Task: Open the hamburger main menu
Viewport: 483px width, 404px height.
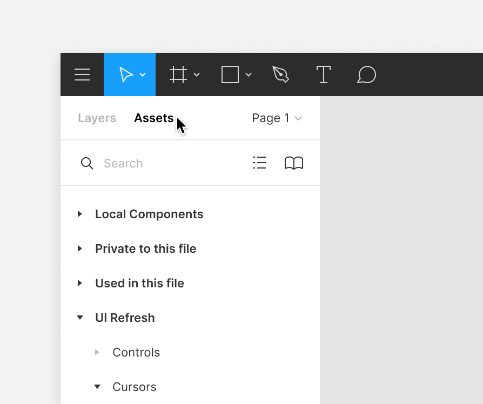Action: [82, 75]
